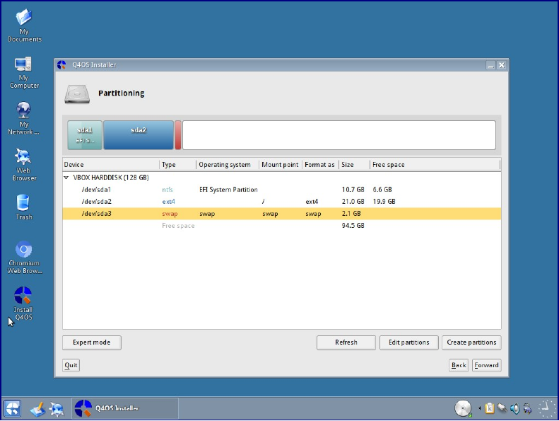This screenshot has width=559, height=421.
Task: Click the CD disc tray icon
Action: (463, 408)
